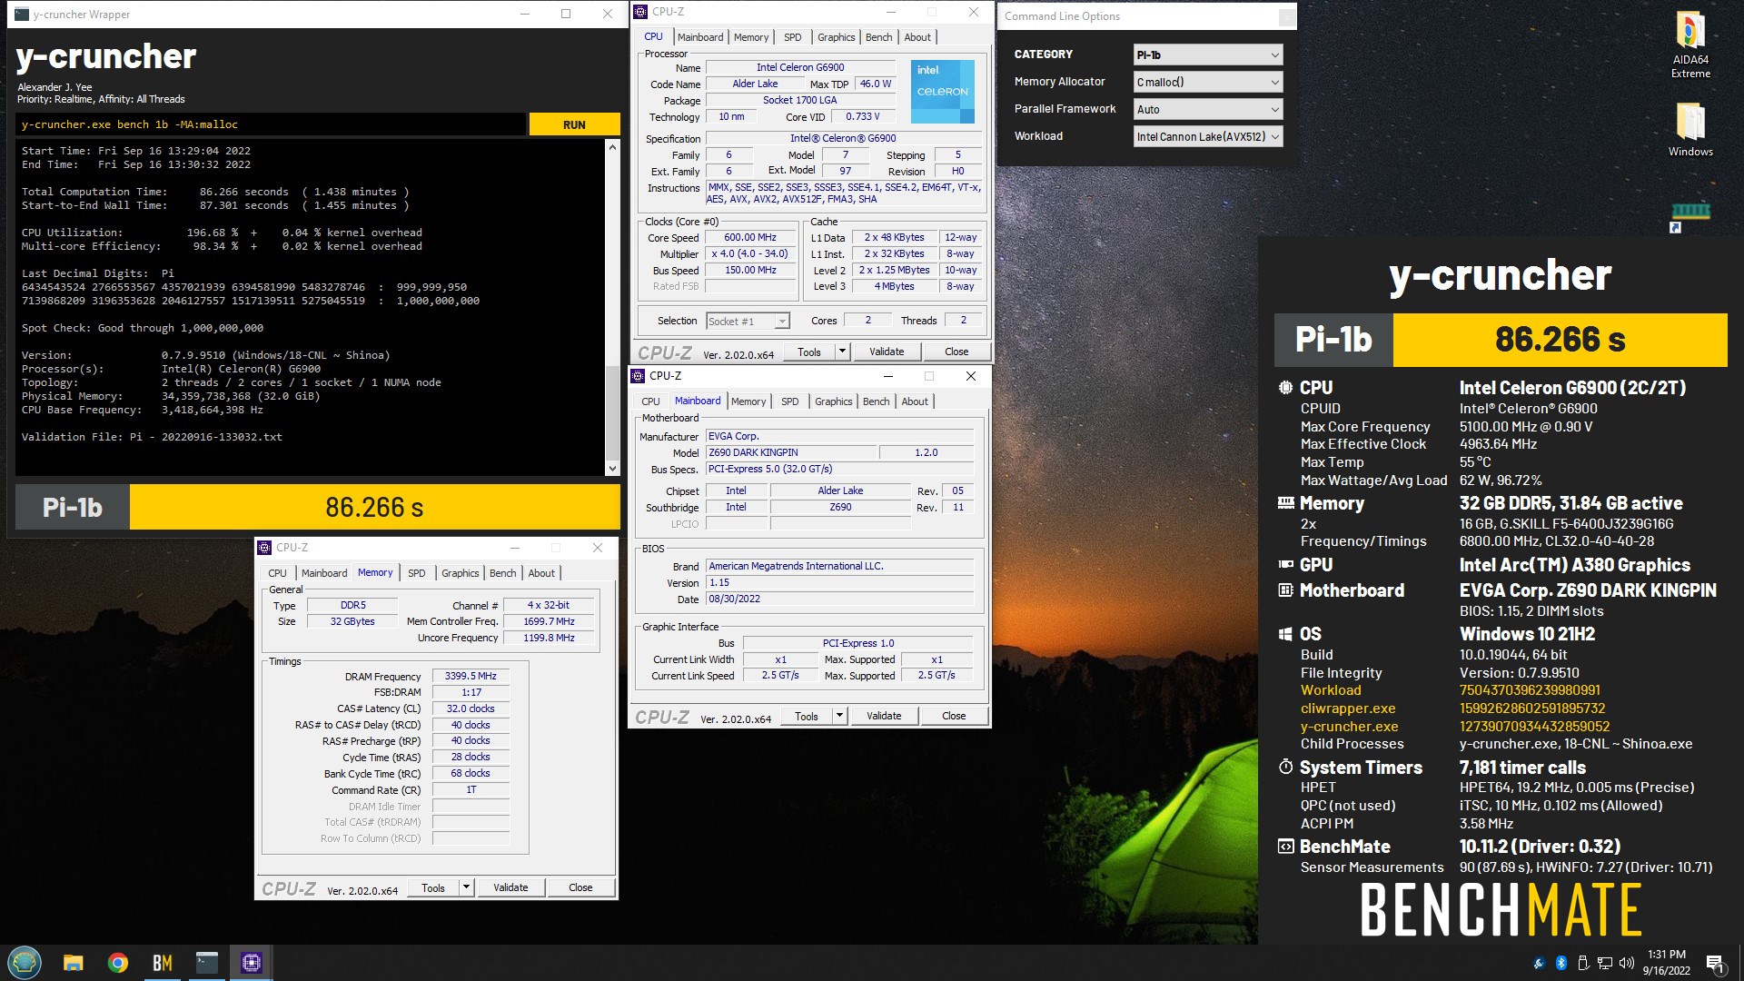Open the Bluetooth tray icon
Screen dimensions: 1744x981
coord(1561,963)
